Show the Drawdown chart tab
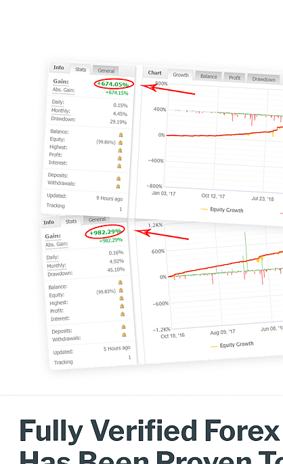Screen dimensions: 283x464 (x=263, y=79)
